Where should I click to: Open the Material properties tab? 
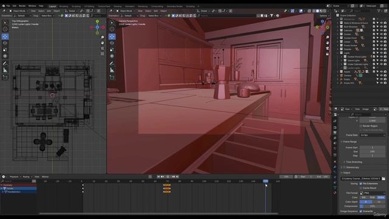click(x=335, y=193)
